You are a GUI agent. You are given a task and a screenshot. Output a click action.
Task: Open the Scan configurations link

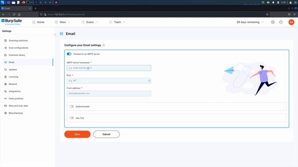coord(19,48)
